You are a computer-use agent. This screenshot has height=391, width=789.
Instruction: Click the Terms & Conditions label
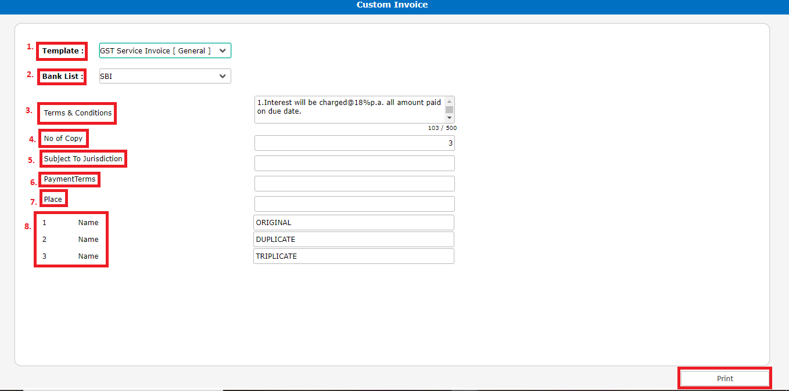[77, 113]
